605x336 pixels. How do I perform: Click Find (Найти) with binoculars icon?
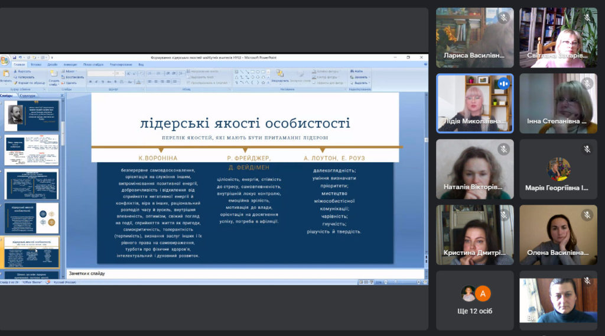pos(356,72)
